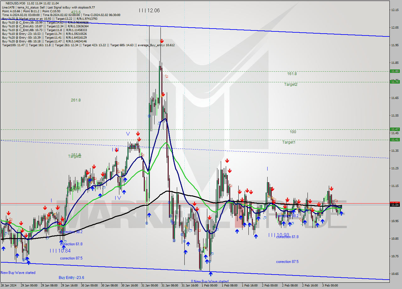Click the 1 Feb 00:00 time label
402x289 pixels.
point(209,286)
